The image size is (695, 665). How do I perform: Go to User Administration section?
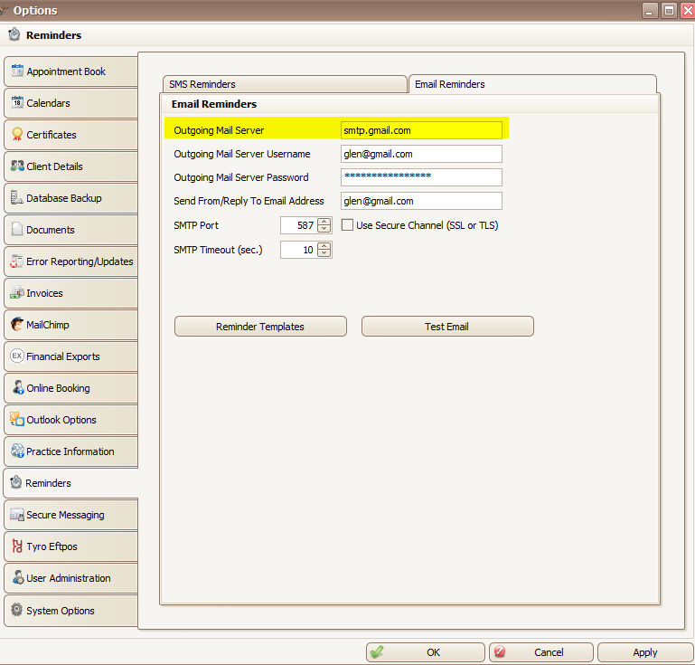[x=70, y=578]
